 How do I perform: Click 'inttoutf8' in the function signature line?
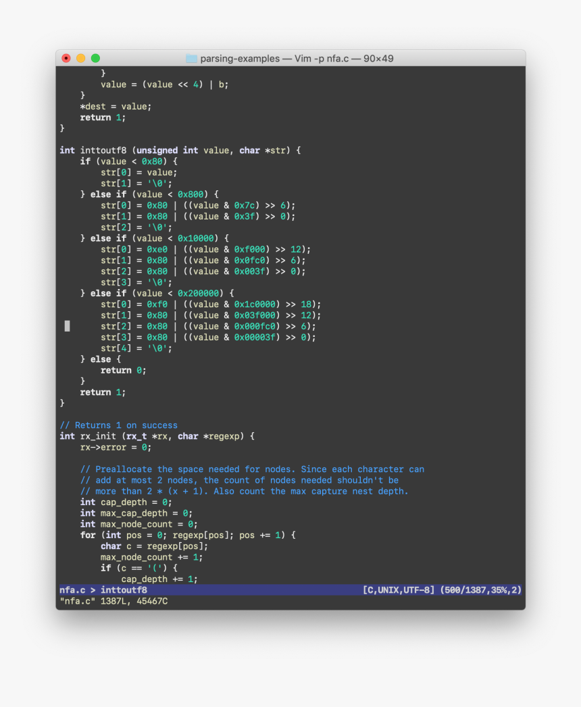coord(103,150)
